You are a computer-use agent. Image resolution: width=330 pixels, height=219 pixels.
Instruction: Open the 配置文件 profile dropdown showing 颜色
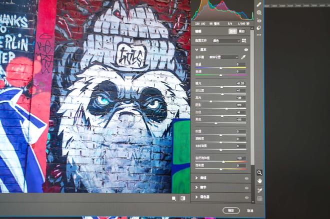pyautogui.click(x=226, y=41)
